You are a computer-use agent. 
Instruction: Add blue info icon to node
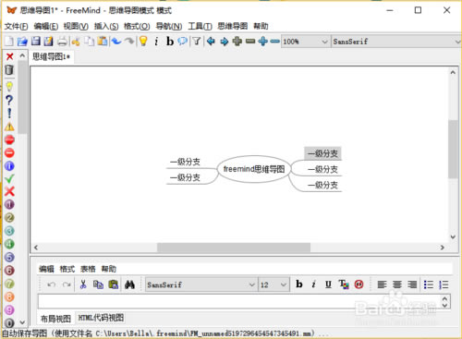(x=9, y=166)
